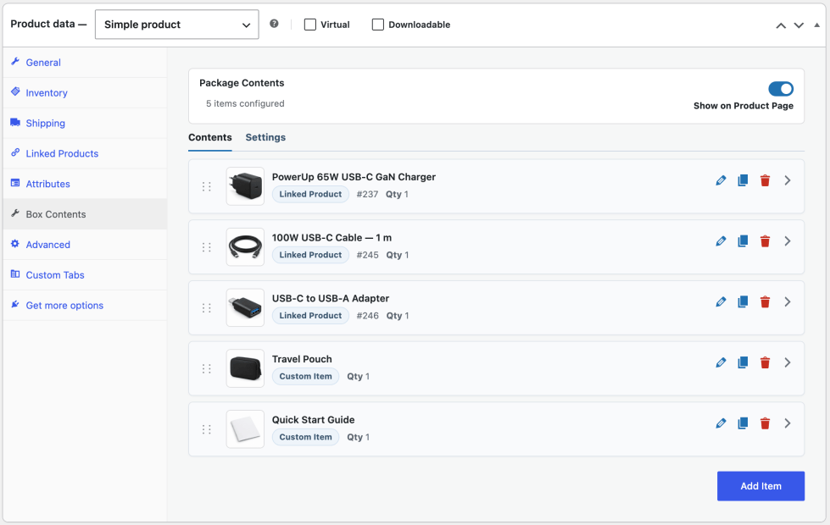Edit the Quick Start Guide item
This screenshot has width=830, height=525.
[721, 423]
